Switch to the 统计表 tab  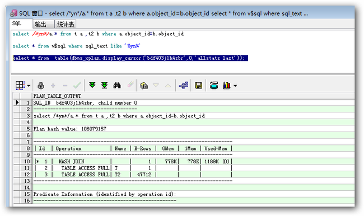66,24
